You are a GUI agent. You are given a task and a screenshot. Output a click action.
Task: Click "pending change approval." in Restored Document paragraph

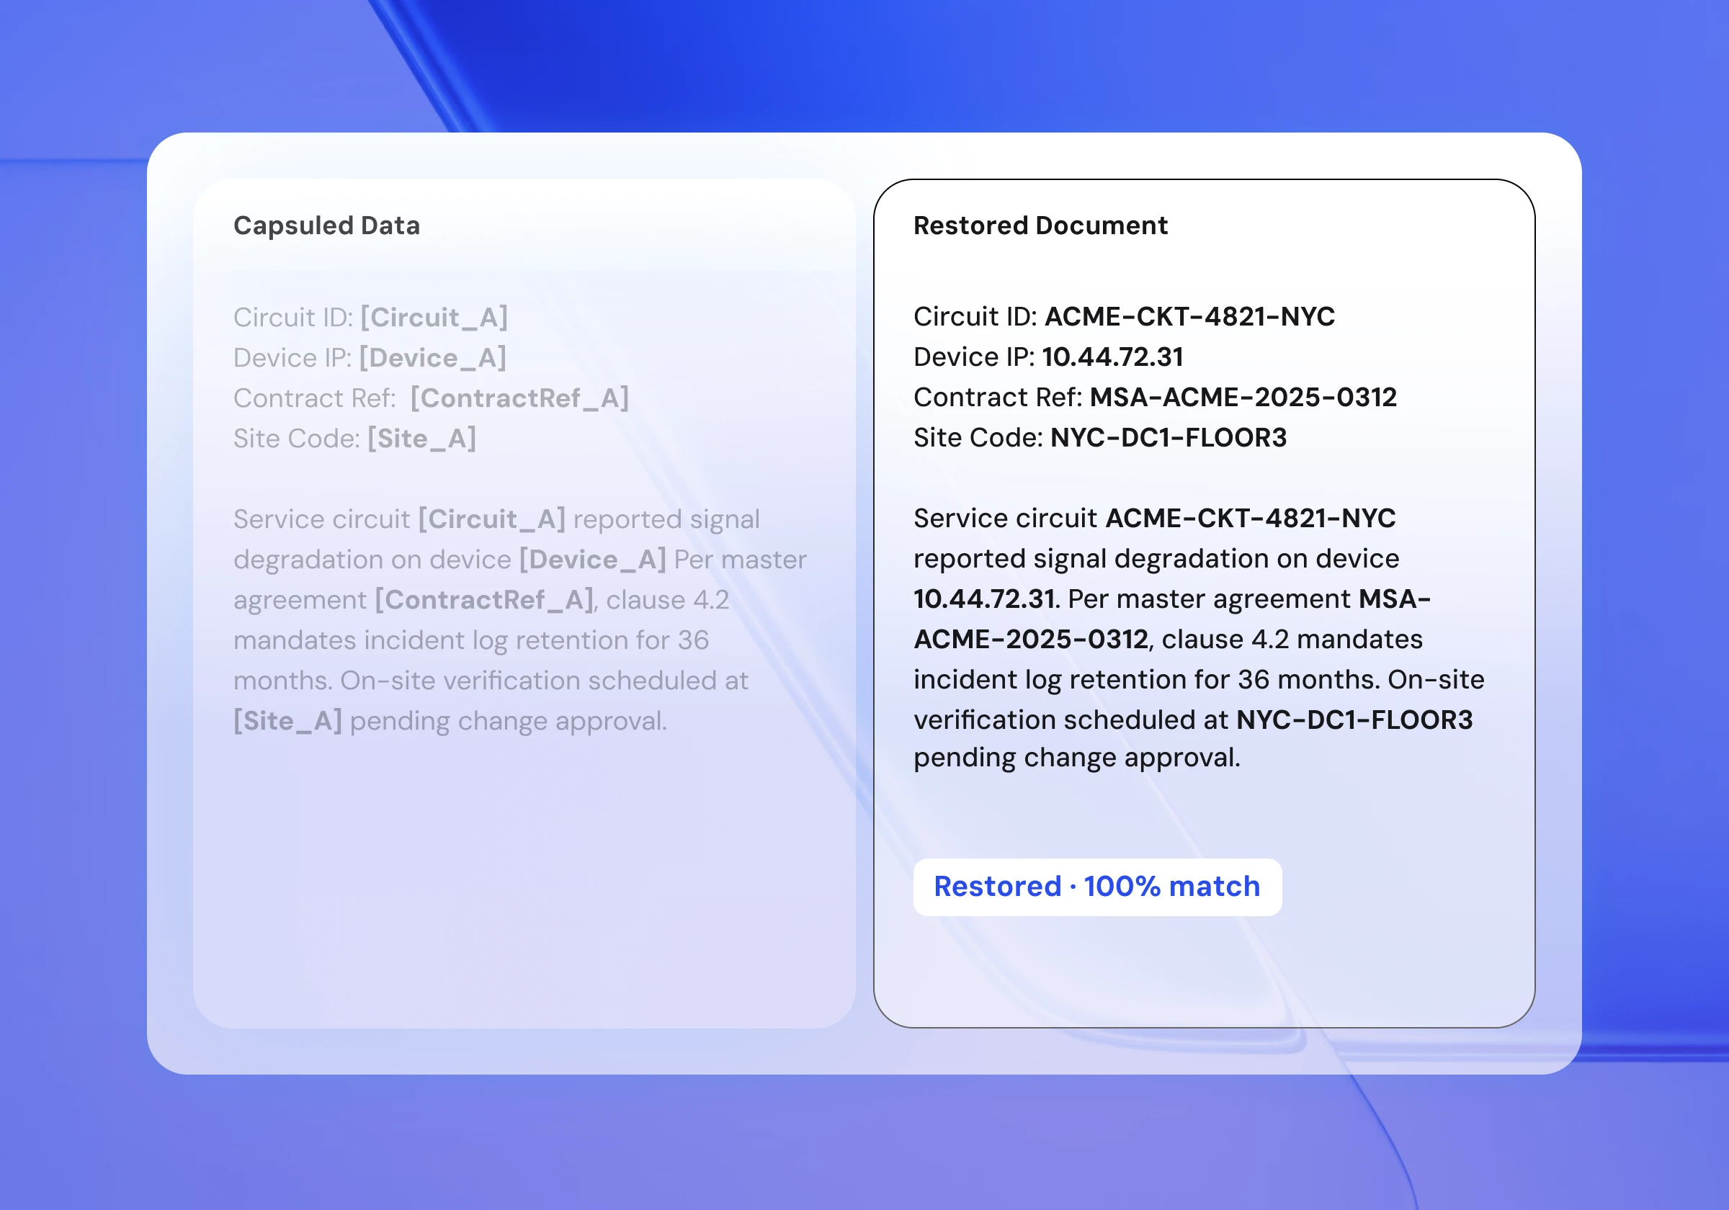(1077, 758)
